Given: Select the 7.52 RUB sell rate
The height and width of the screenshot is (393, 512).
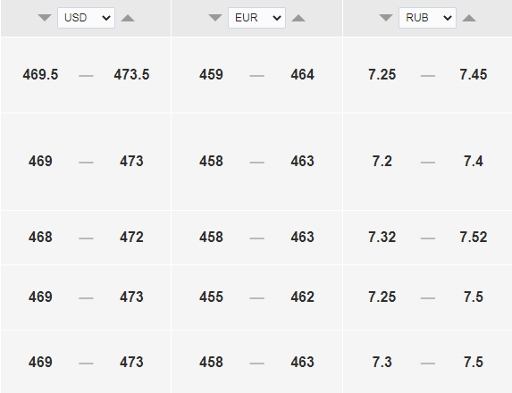Looking at the screenshot, I should pyautogui.click(x=474, y=238).
